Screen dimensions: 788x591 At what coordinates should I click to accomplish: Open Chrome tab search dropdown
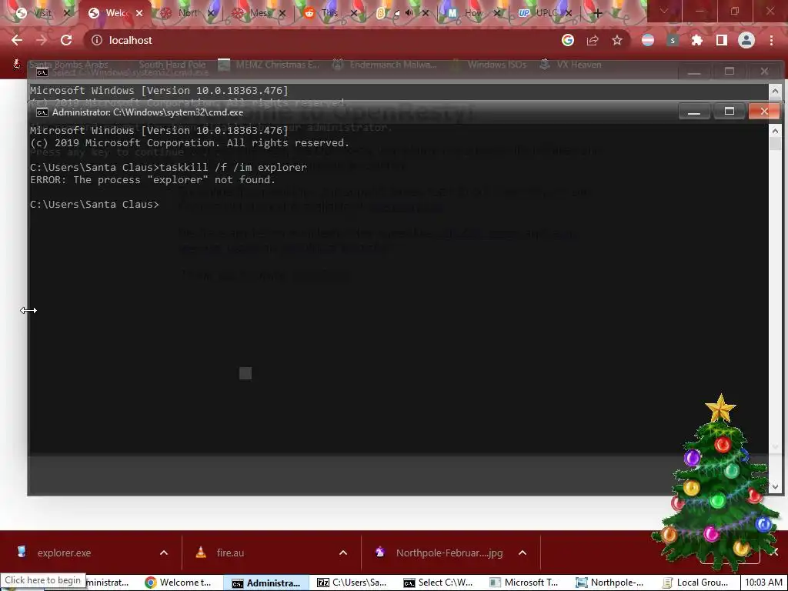(x=664, y=11)
